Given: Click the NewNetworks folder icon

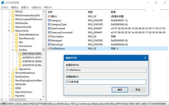Looking at the screenshot, I should (x=17, y=39).
